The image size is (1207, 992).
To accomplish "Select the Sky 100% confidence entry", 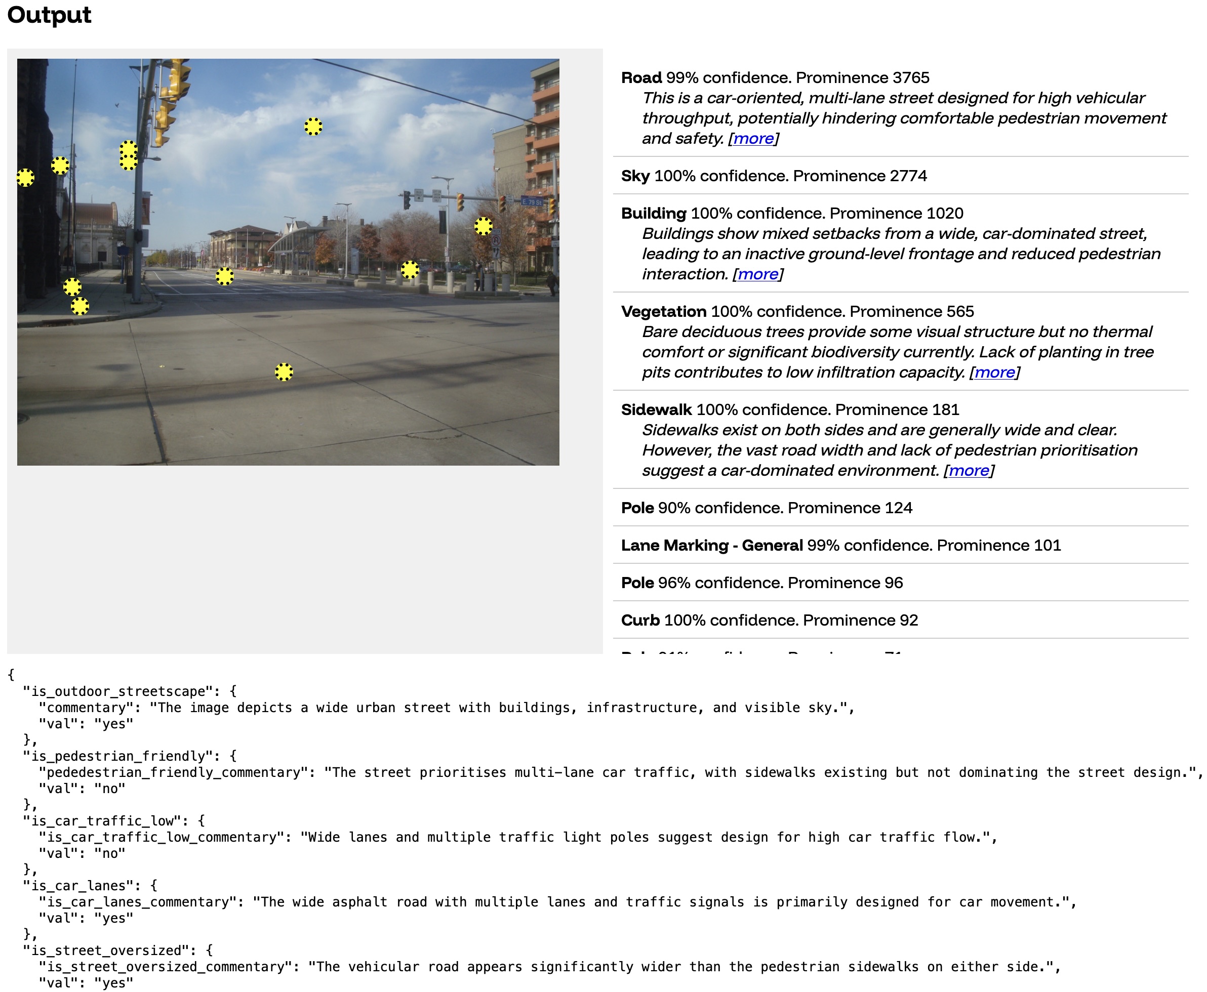I will click(x=773, y=176).
